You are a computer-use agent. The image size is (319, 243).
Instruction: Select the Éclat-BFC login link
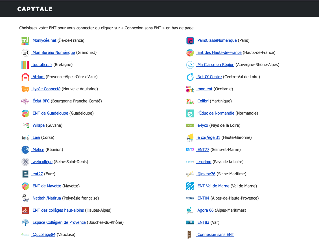pos(41,101)
